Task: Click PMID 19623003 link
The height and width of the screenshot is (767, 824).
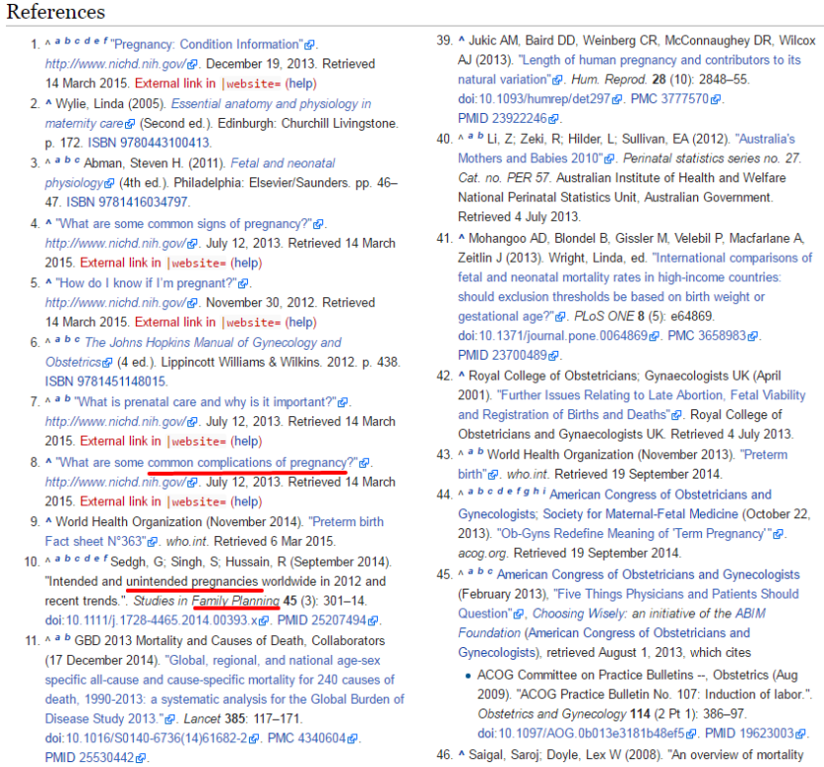Action: pyautogui.click(x=750, y=733)
